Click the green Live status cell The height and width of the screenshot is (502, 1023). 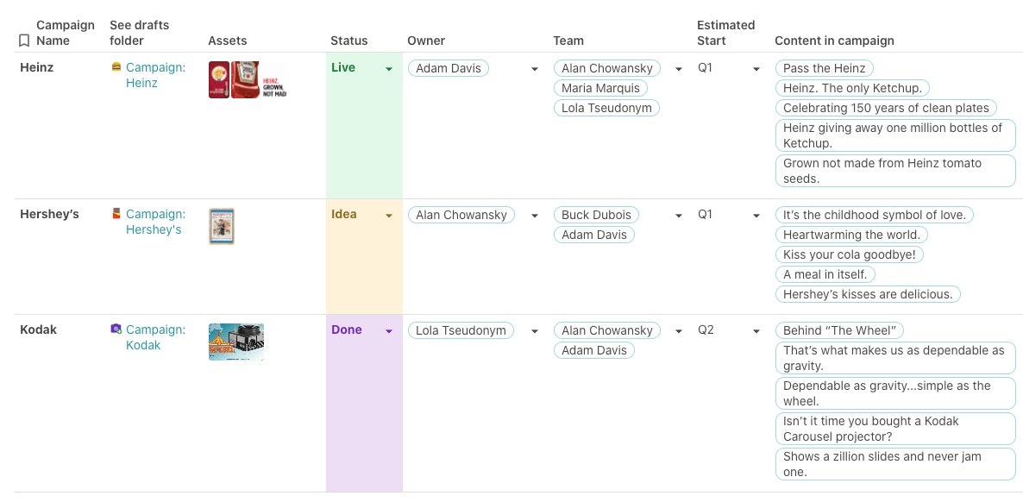362,129
